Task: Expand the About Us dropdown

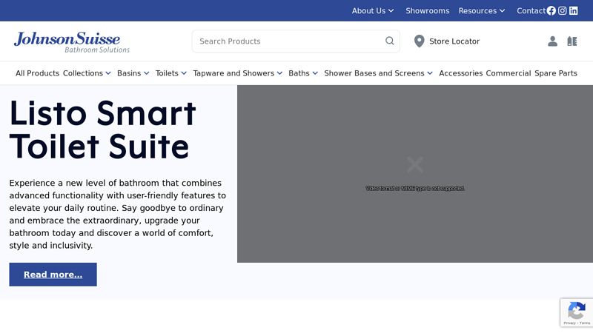Action: coord(373,10)
